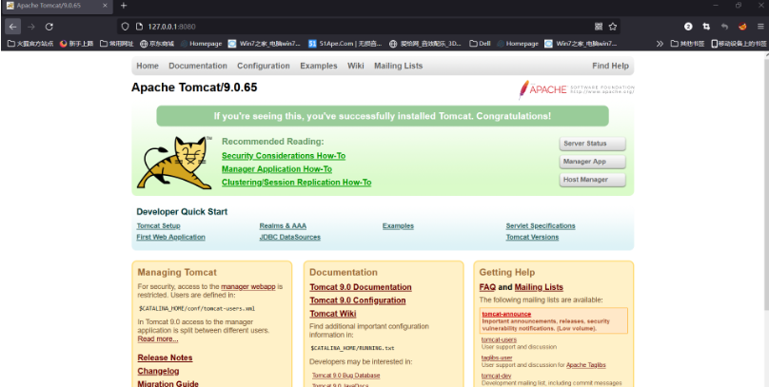Open Security Considerations How-To link

click(284, 156)
